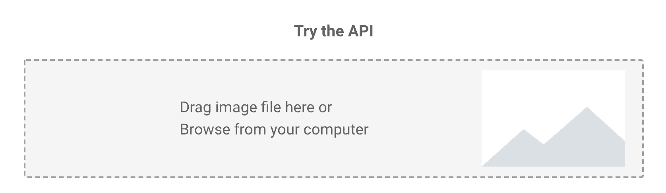
Task: Click the image placeholder icon
Action: pos(553,118)
